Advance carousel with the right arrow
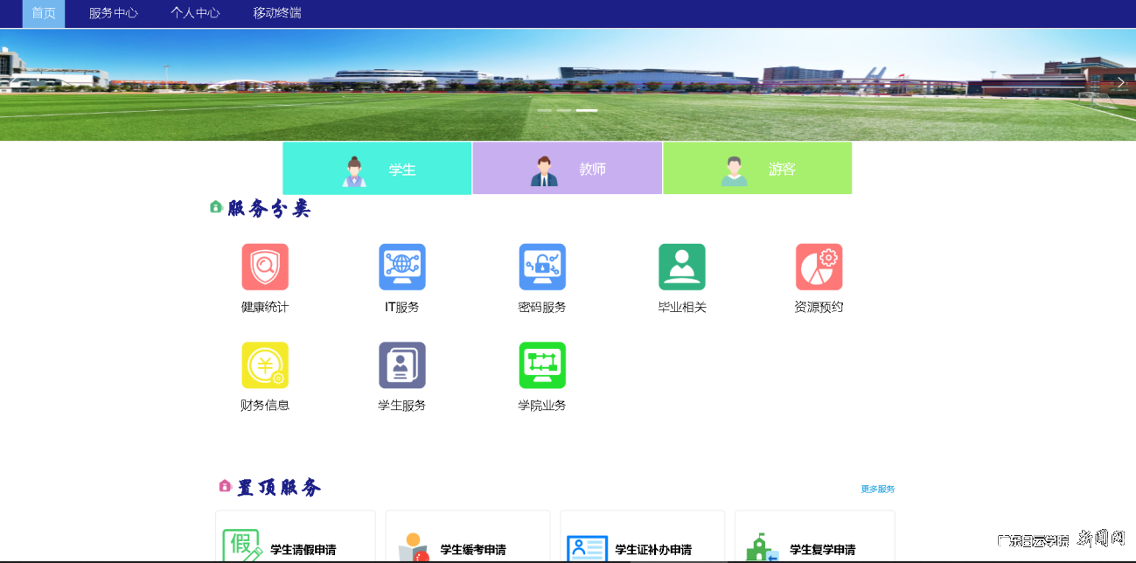This screenshot has height=563, width=1136. click(x=1120, y=81)
